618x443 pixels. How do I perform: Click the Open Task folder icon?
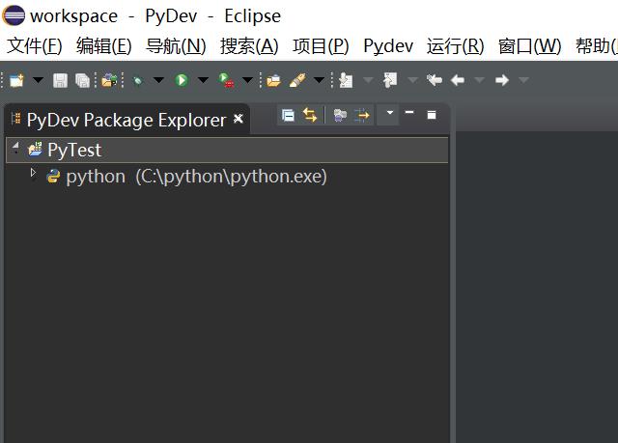[273, 81]
